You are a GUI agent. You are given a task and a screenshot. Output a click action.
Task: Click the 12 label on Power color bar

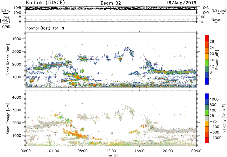(x=212, y=66)
